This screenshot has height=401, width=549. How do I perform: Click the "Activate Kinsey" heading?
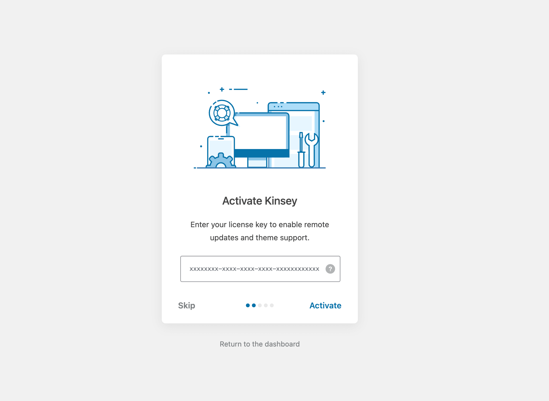(x=260, y=201)
